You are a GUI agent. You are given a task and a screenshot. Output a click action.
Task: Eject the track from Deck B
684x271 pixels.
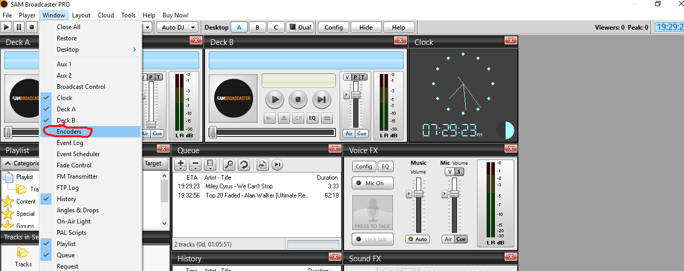[x=284, y=118]
